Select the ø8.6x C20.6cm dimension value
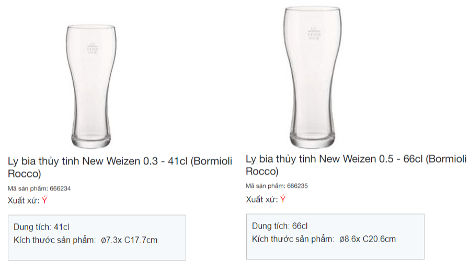This screenshot has width=470, height=262. [368, 239]
